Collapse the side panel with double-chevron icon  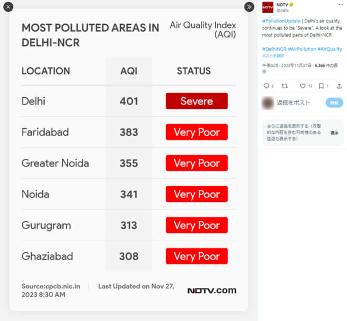(249, 7)
